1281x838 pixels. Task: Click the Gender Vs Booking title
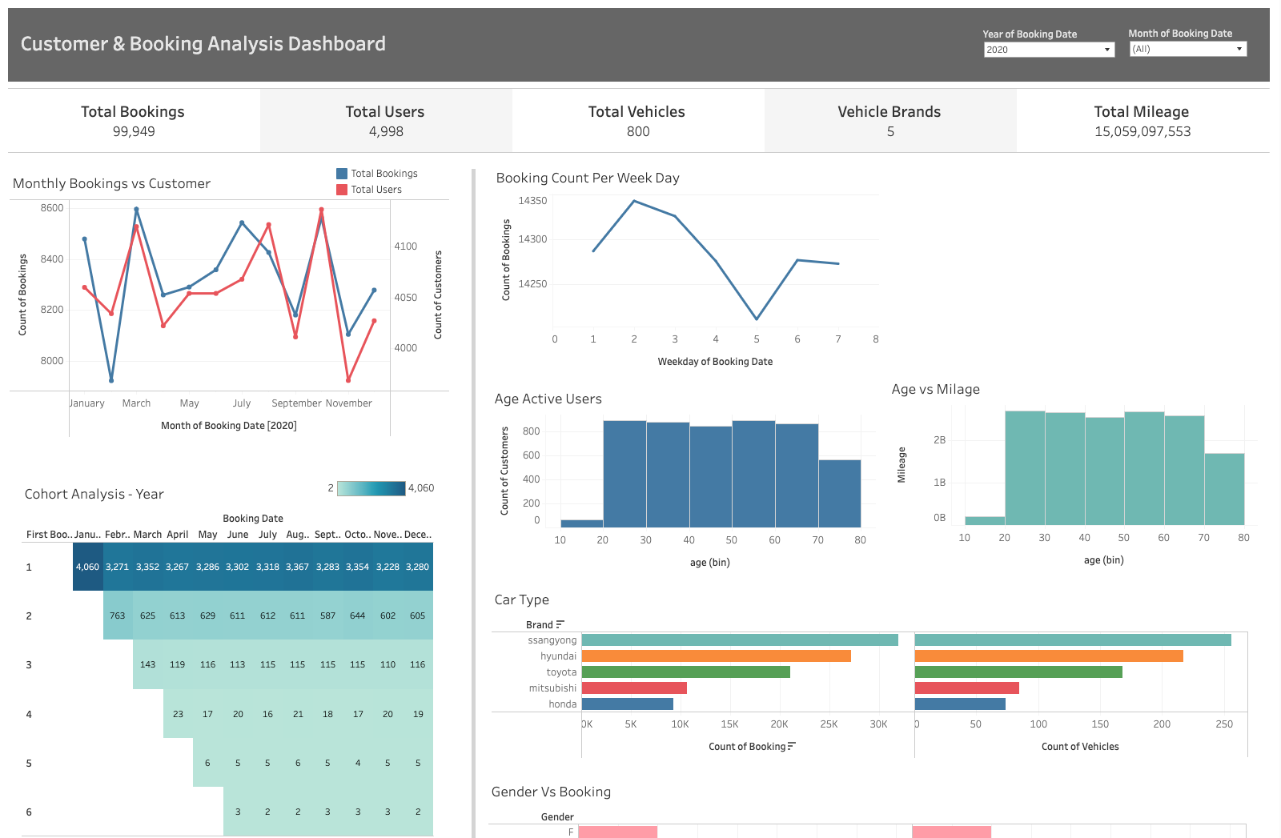551,792
